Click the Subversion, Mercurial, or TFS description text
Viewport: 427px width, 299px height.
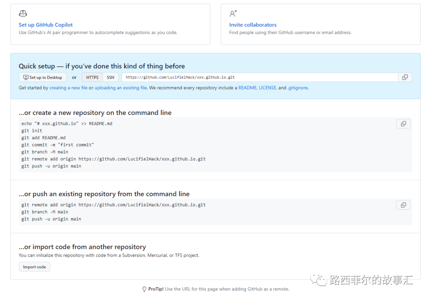109,256
